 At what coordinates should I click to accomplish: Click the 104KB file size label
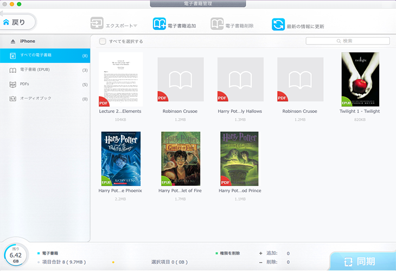tap(120, 119)
